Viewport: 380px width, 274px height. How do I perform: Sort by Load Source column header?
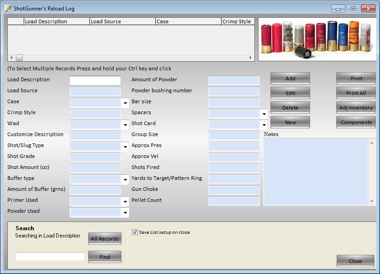[x=122, y=21]
